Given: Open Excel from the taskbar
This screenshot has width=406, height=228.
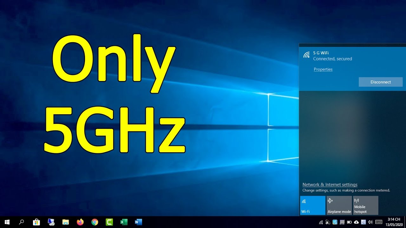Looking at the screenshot, I should tap(124, 222).
